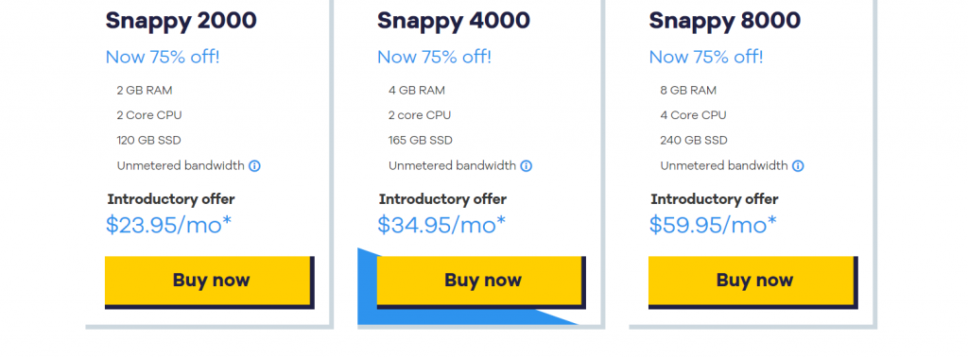Click the $23.95/mo* price text
The image size is (968, 358).
coord(168,226)
